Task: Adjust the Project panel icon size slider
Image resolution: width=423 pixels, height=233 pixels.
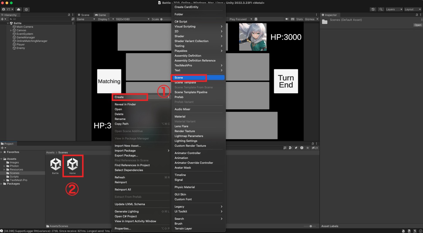Action: (x=311, y=226)
